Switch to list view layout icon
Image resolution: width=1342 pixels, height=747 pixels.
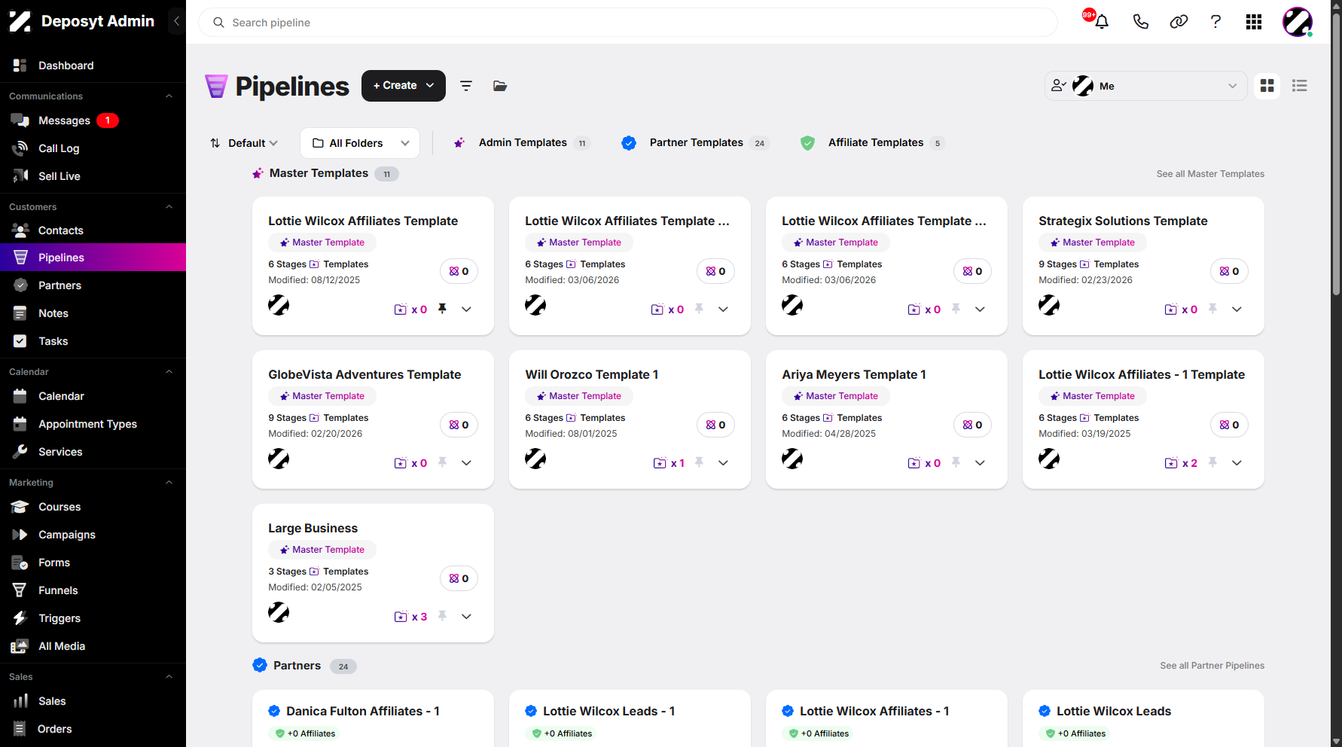click(1299, 86)
